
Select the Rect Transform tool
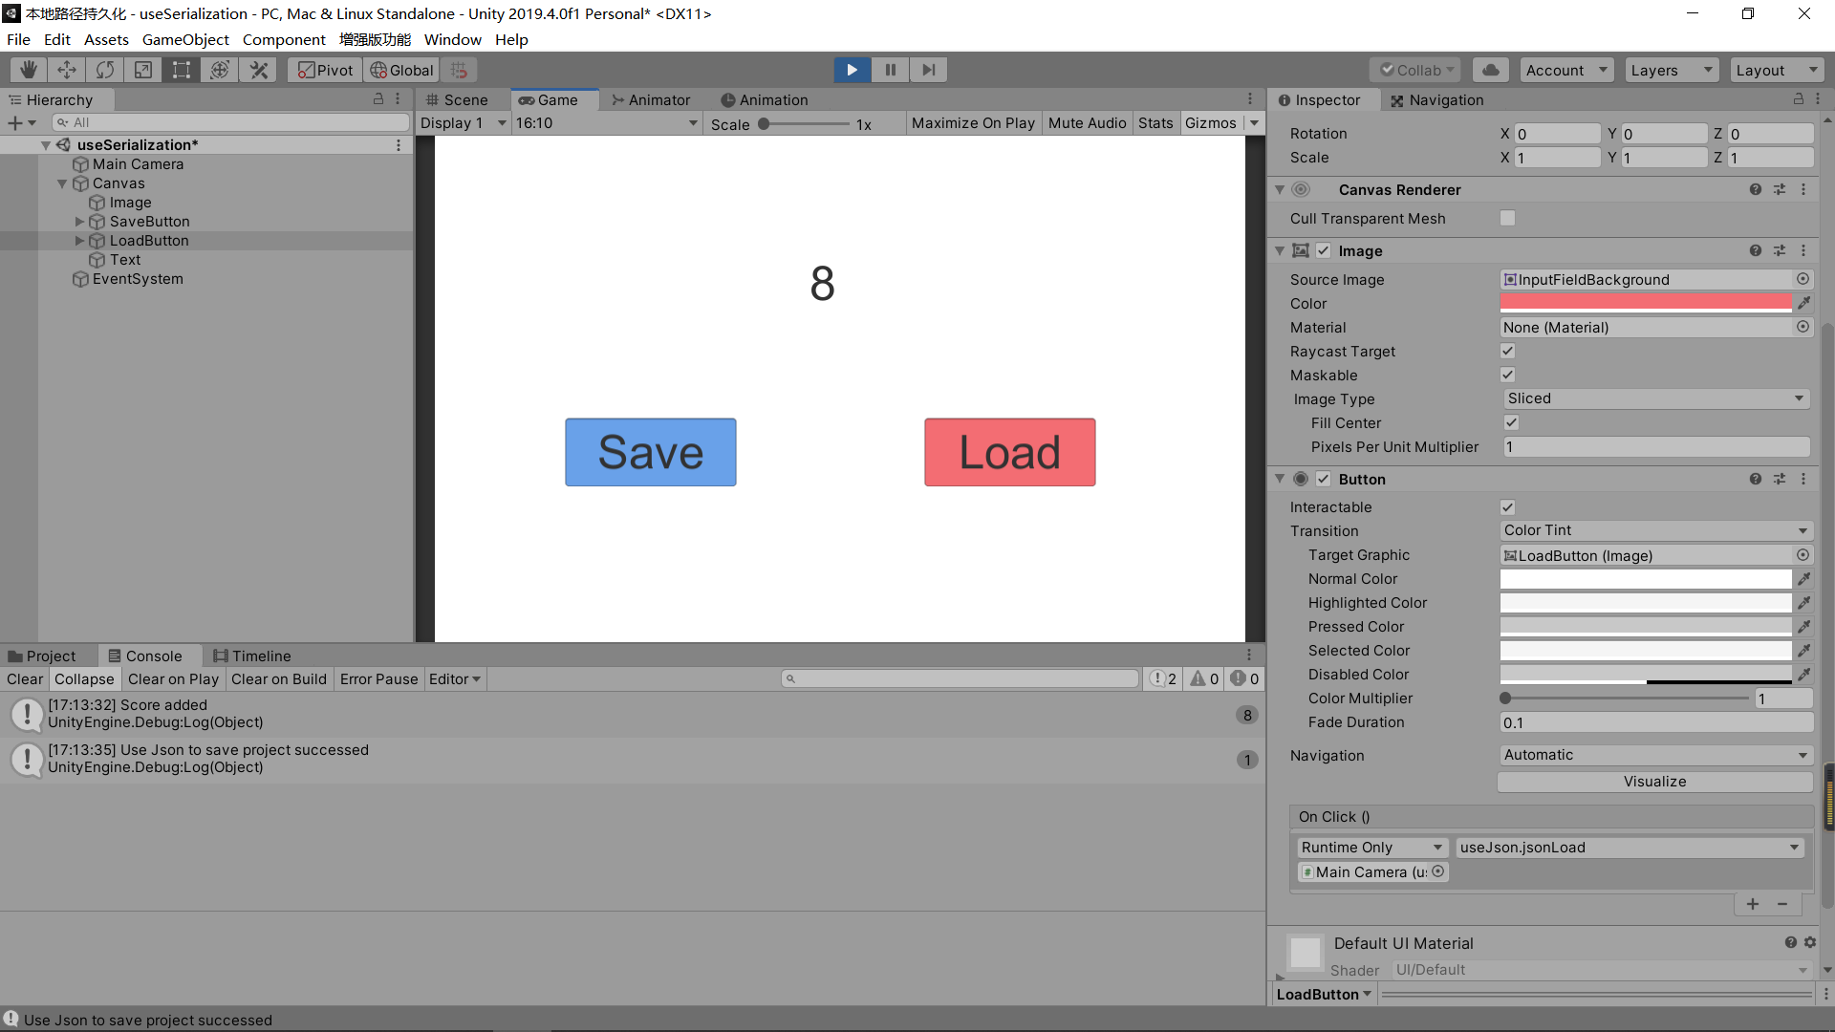click(181, 69)
